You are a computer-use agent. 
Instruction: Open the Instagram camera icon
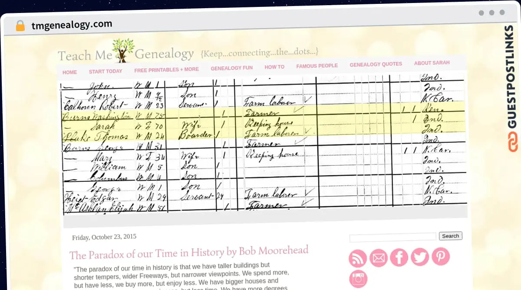[x=358, y=279]
